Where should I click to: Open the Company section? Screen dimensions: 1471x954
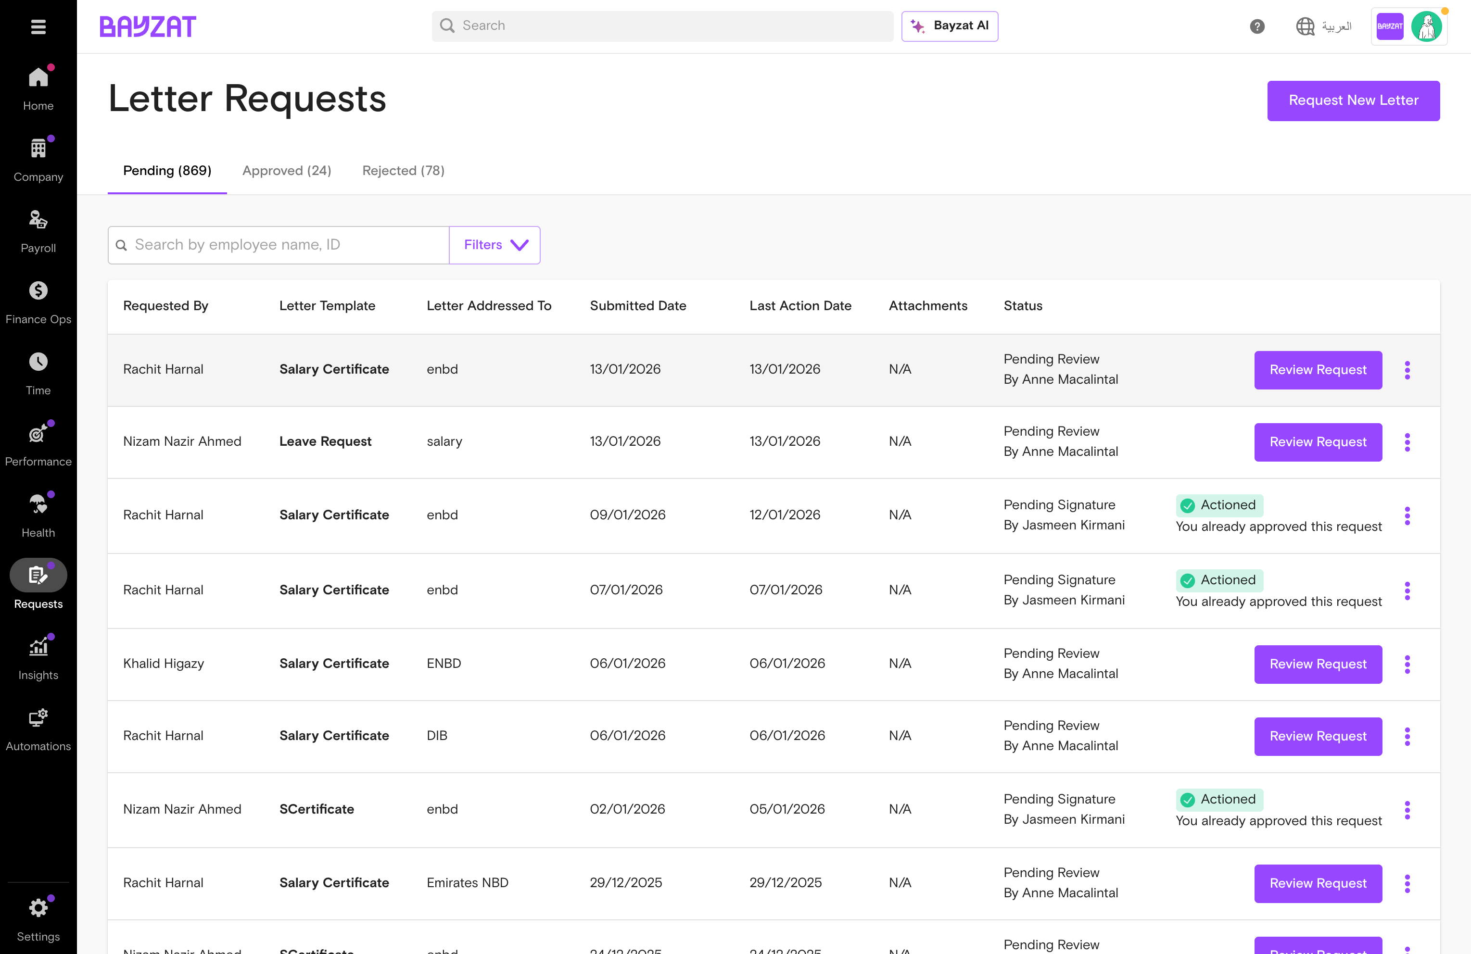[38, 160]
